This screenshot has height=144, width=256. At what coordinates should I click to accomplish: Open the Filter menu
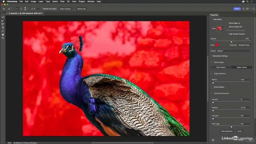click(x=62, y=2)
